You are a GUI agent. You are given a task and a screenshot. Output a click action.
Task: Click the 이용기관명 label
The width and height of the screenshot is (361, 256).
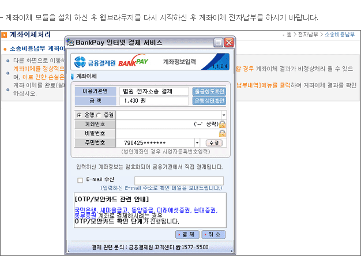[x=95, y=92]
